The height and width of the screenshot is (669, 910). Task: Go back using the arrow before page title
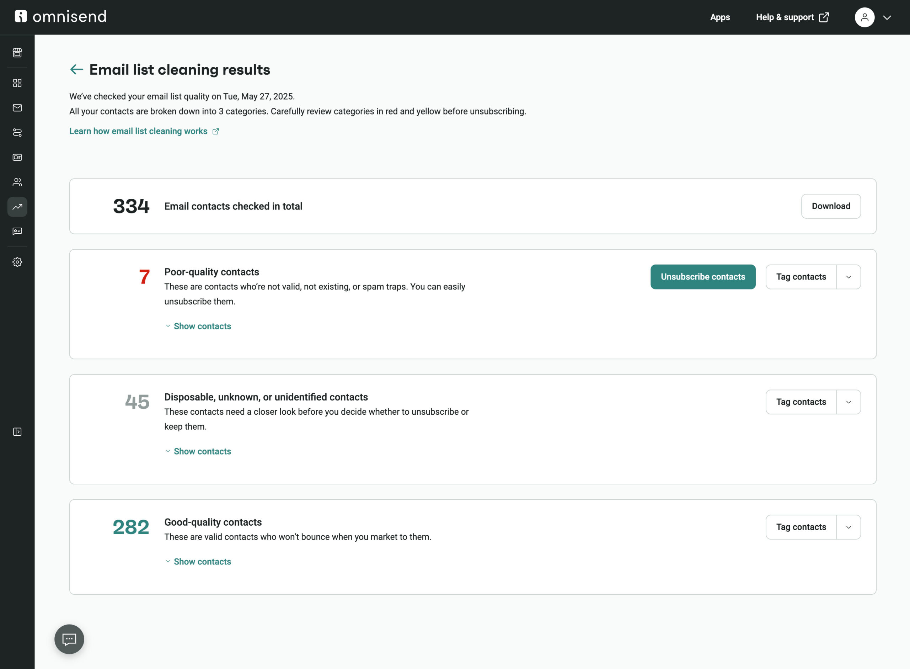[x=76, y=69]
